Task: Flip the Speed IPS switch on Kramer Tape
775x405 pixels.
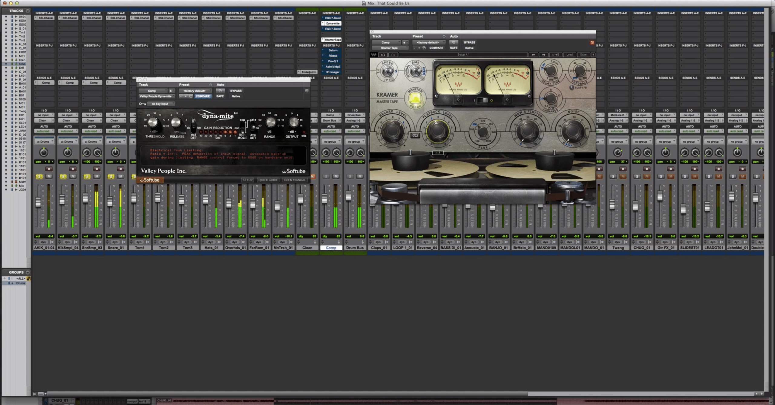Action: [387, 72]
